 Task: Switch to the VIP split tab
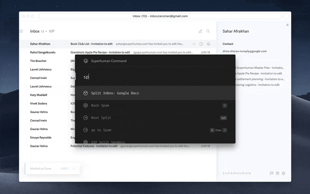(51, 31)
